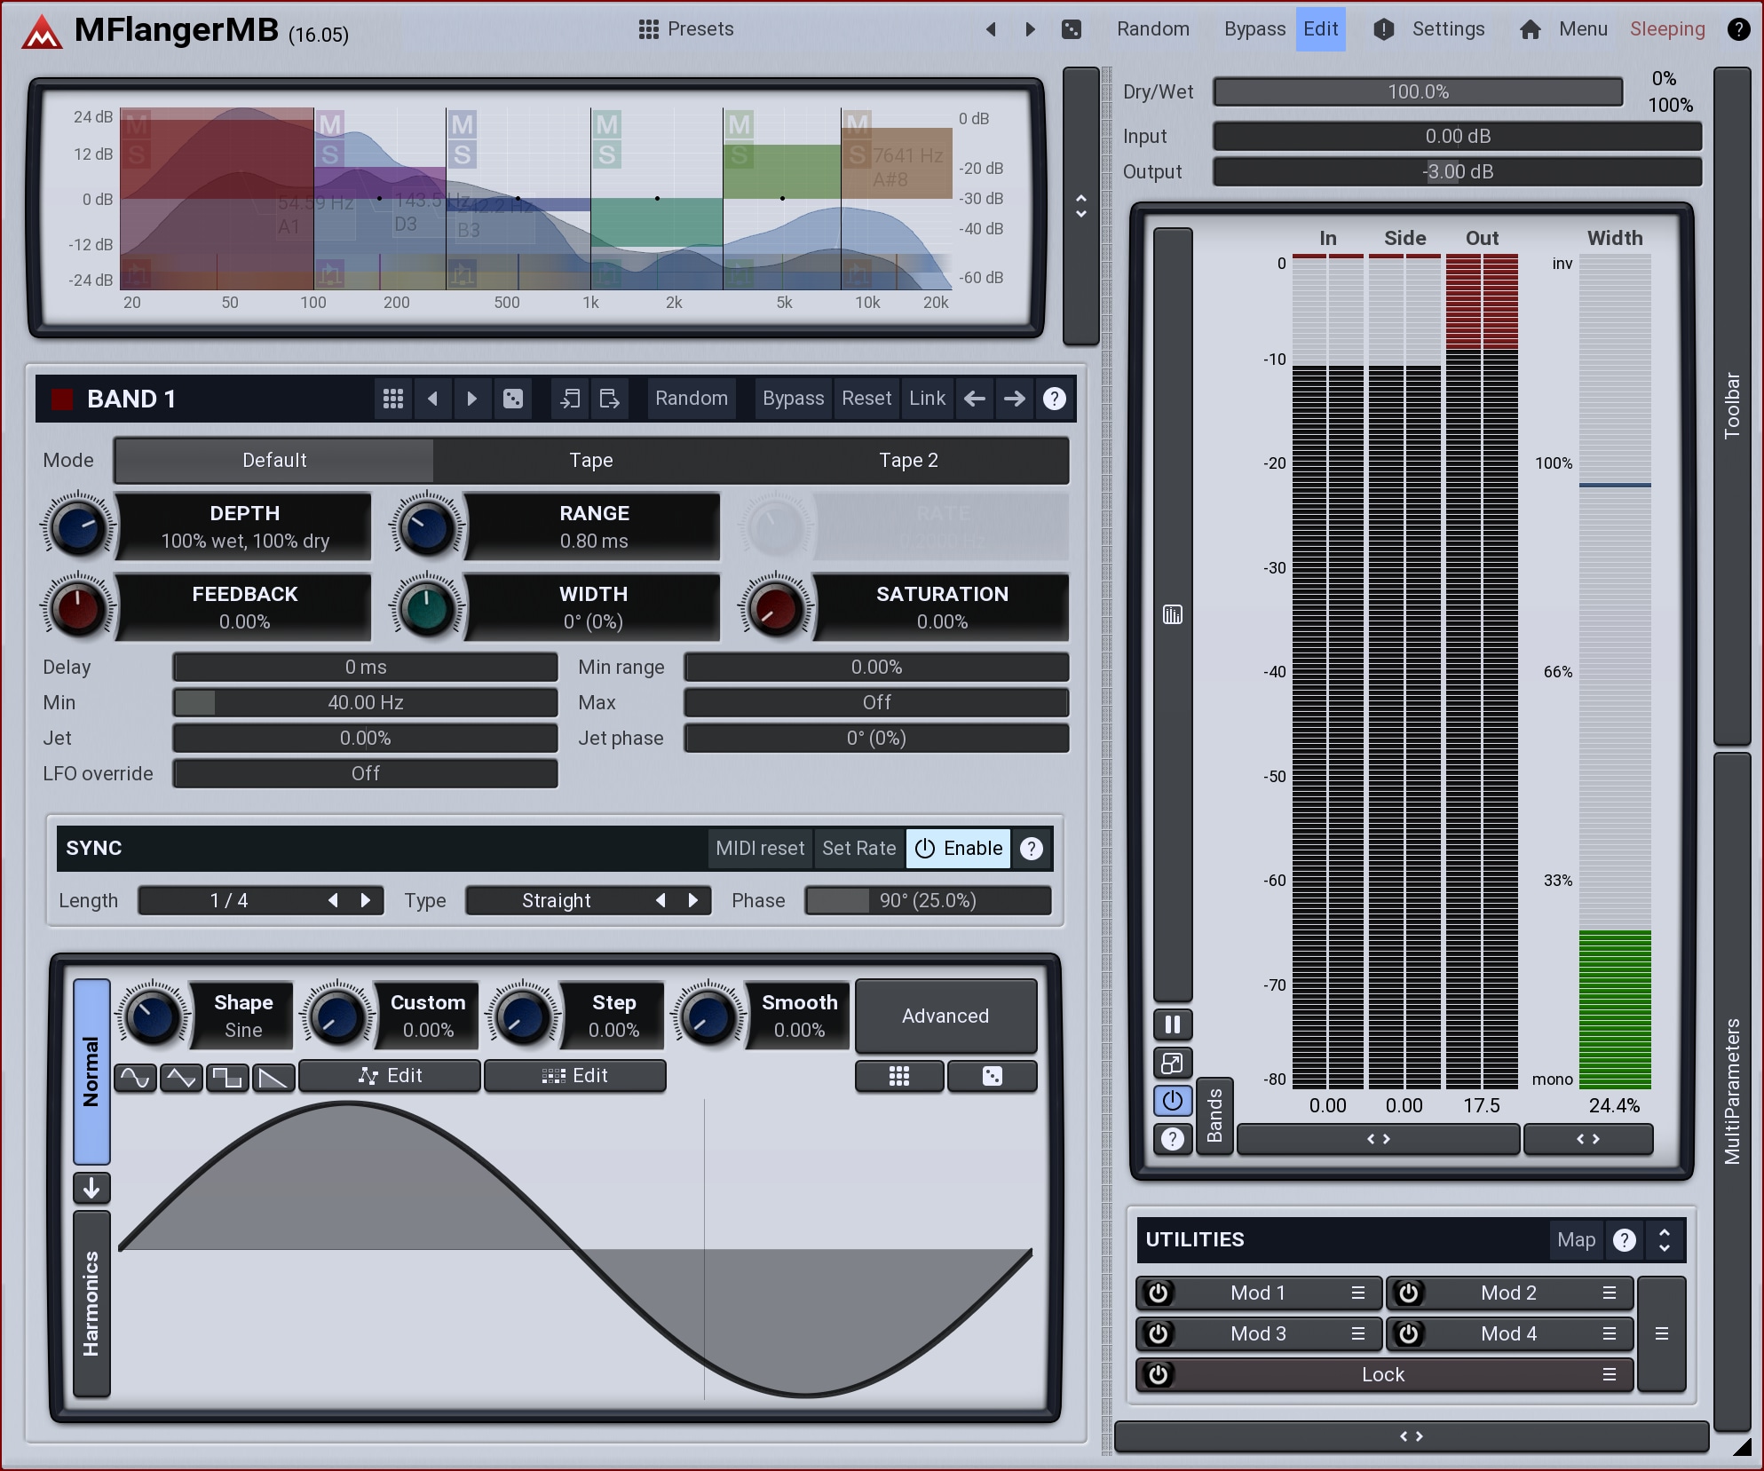Toggle Lock power button
1764x1471 pixels.
[1159, 1375]
